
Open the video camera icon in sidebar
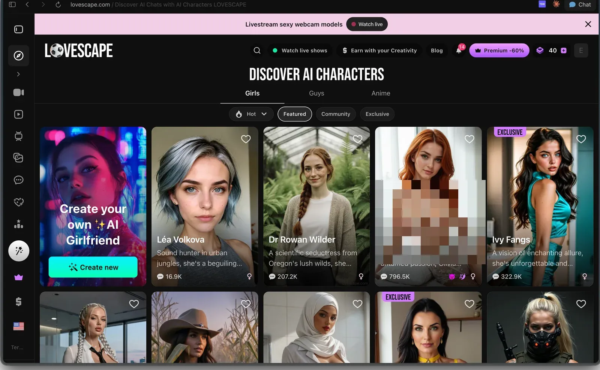[x=18, y=92]
